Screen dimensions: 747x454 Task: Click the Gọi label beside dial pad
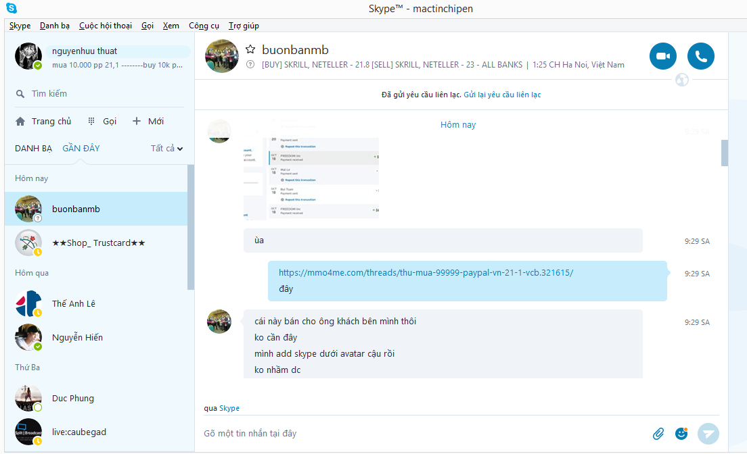tap(110, 122)
